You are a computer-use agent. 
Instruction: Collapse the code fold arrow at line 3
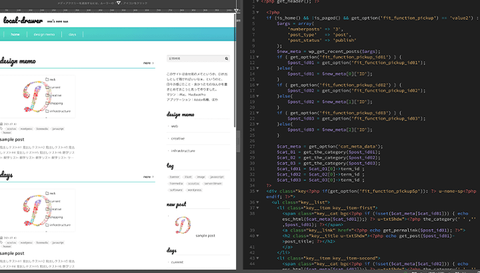tap(257, 13)
